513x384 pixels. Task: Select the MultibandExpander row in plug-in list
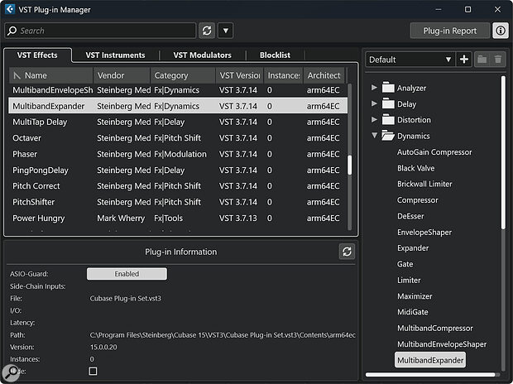178,106
